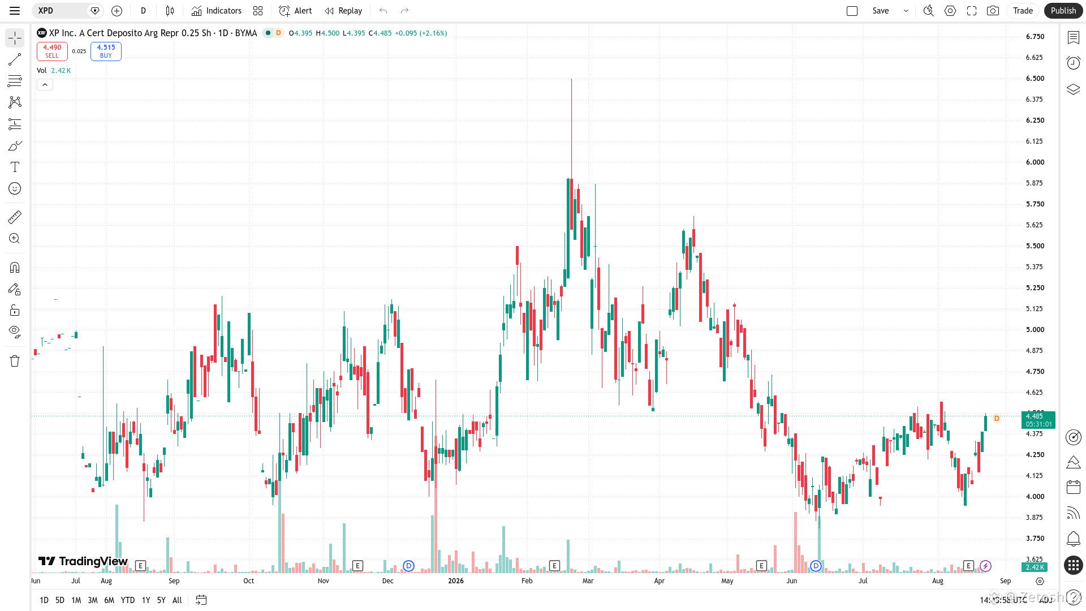Click the 4.515 BUY button
Viewport: 1086px width, 611px height.
point(106,51)
